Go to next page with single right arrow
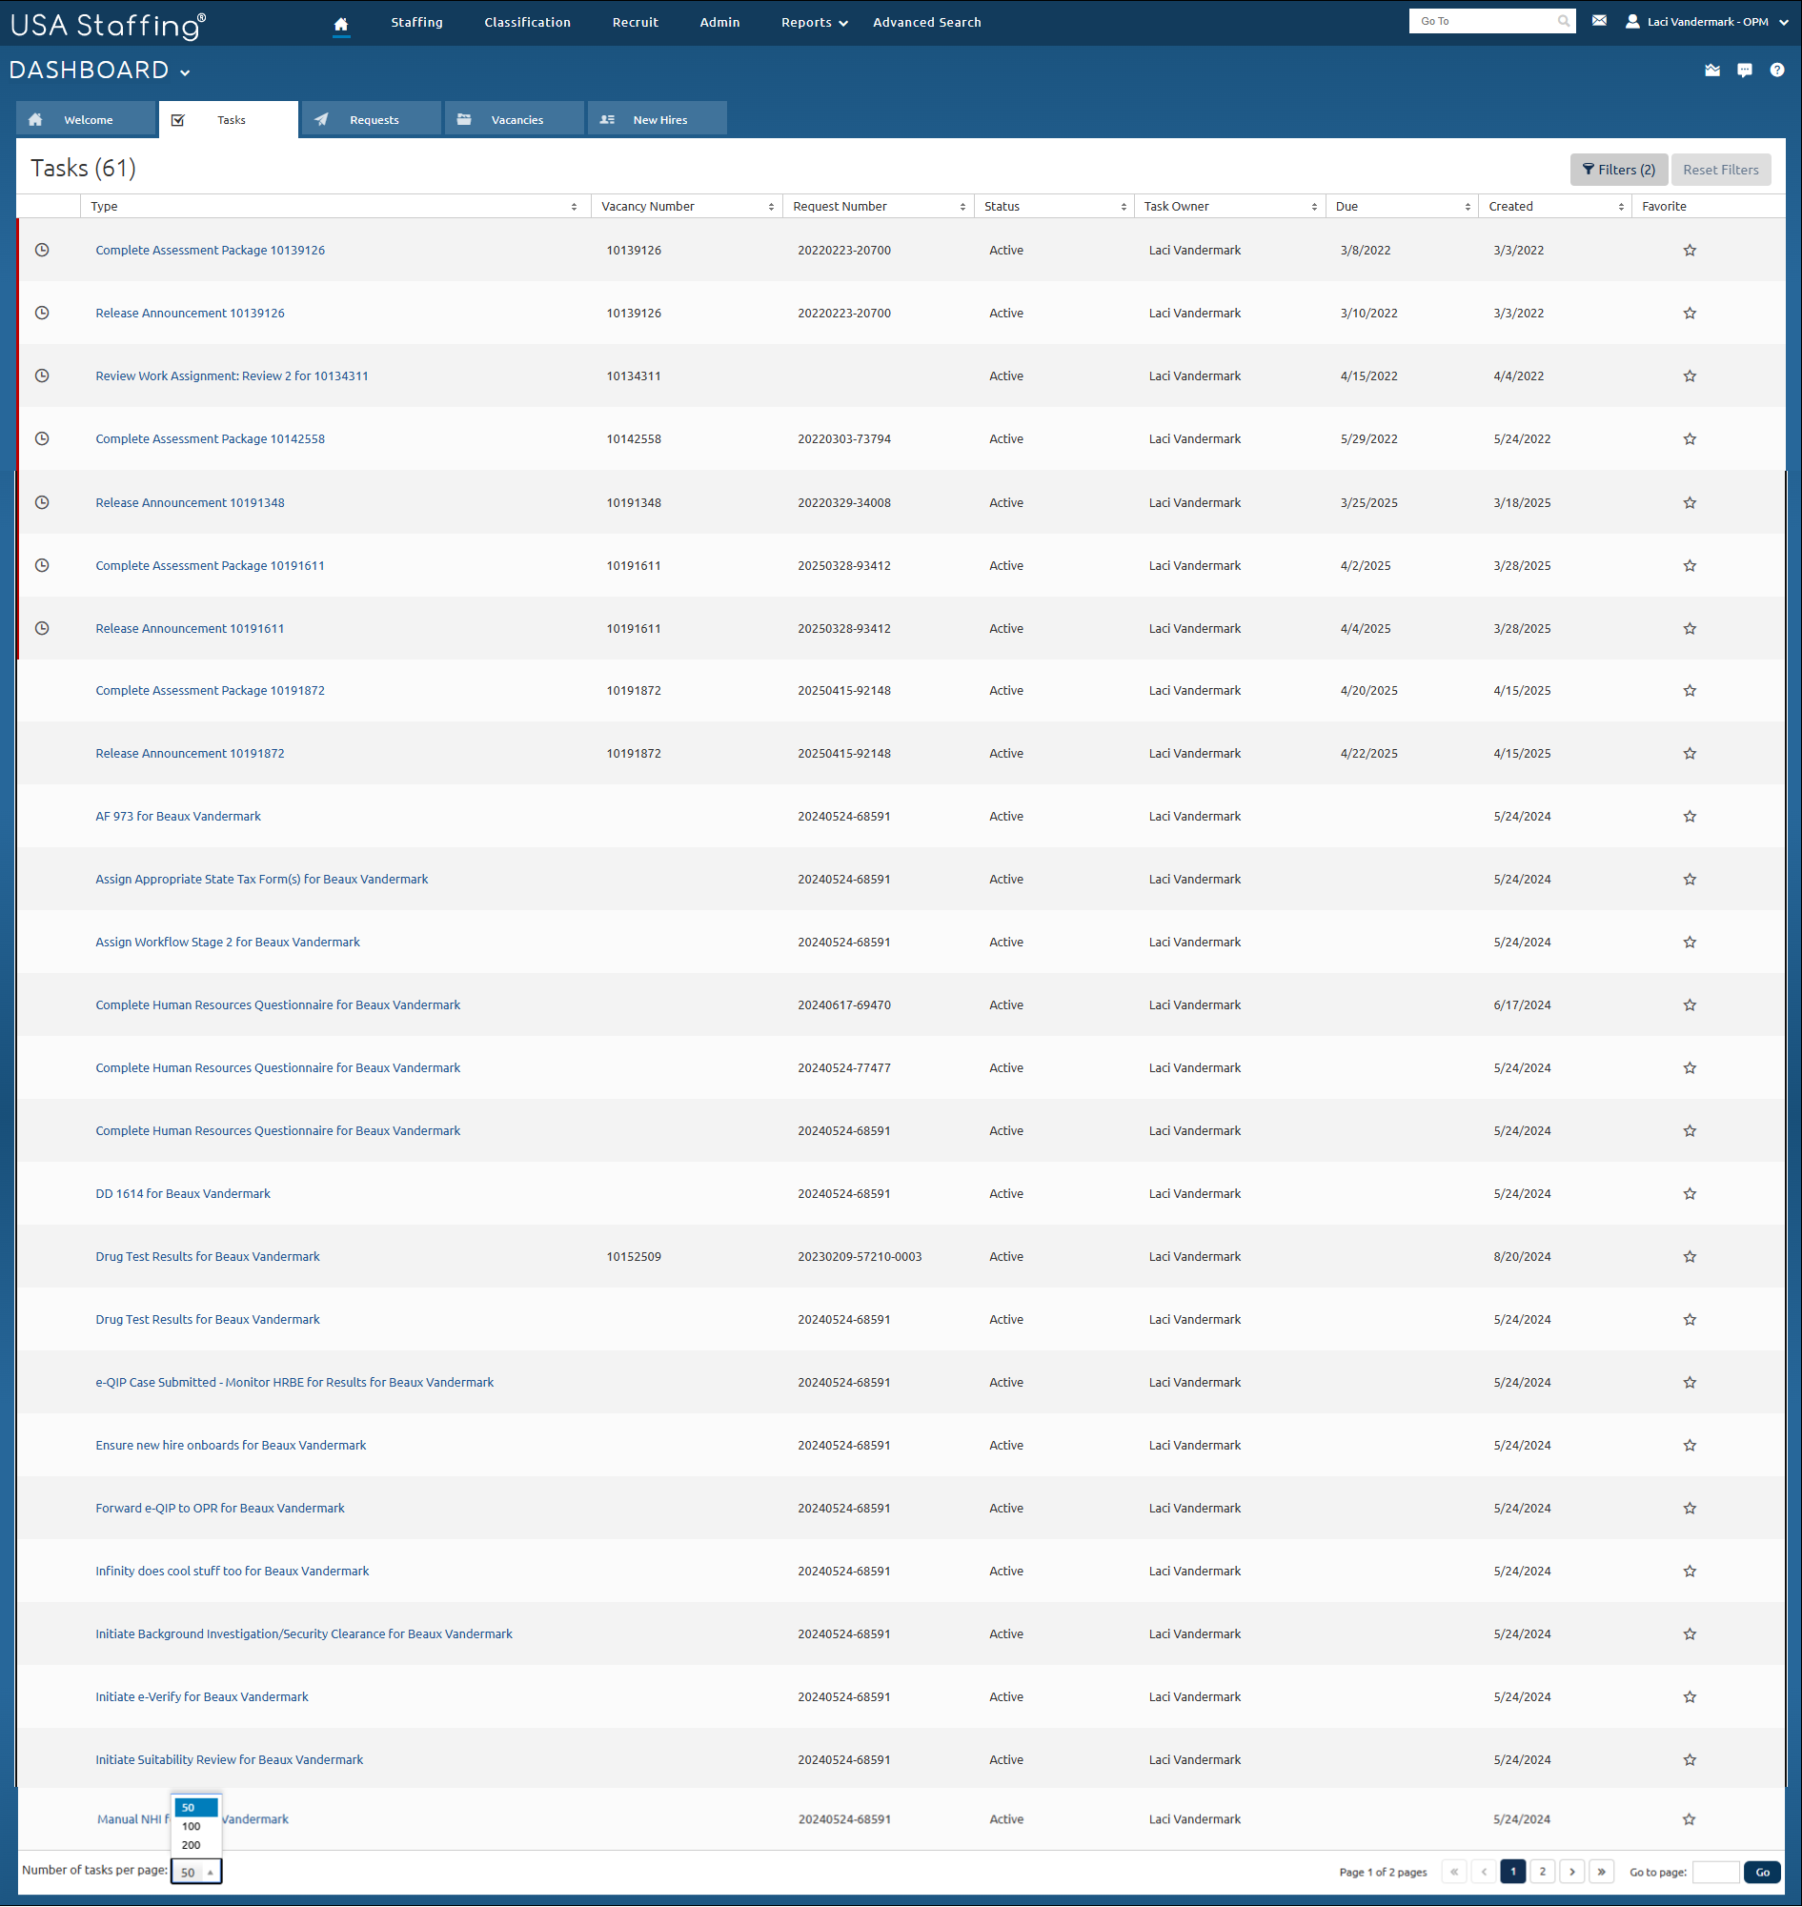Viewport: 1802px width, 1907px height. 1572,1872
